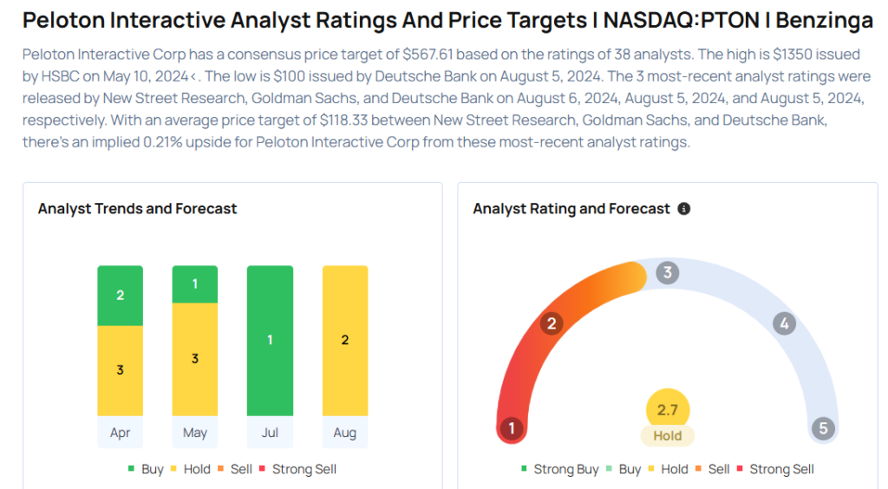This screenshot has height=489, width=888.
Task: Click gauge marker number 2
Action: pos(550,324)
